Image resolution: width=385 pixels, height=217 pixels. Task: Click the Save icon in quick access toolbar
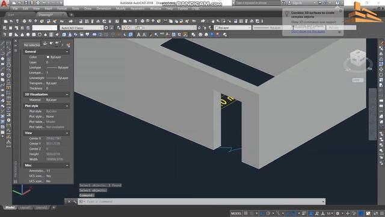(x=26, y=3)
